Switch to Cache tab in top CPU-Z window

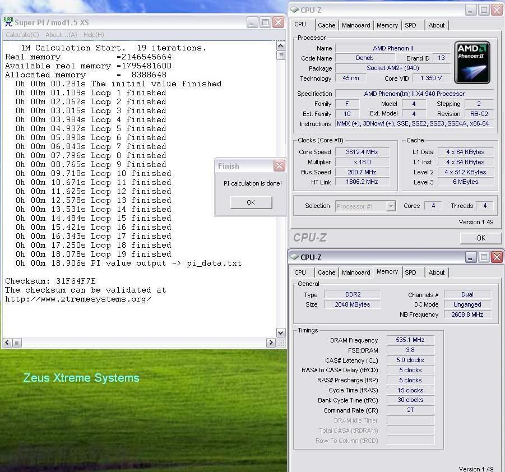pos(327,25)
